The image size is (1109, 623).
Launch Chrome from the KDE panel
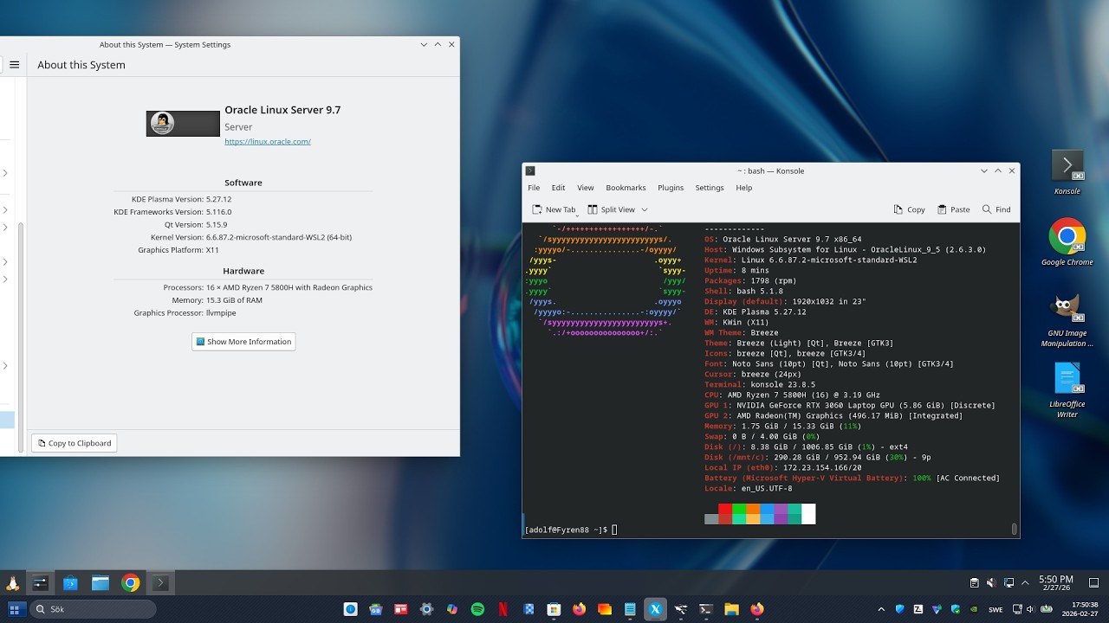130,583
